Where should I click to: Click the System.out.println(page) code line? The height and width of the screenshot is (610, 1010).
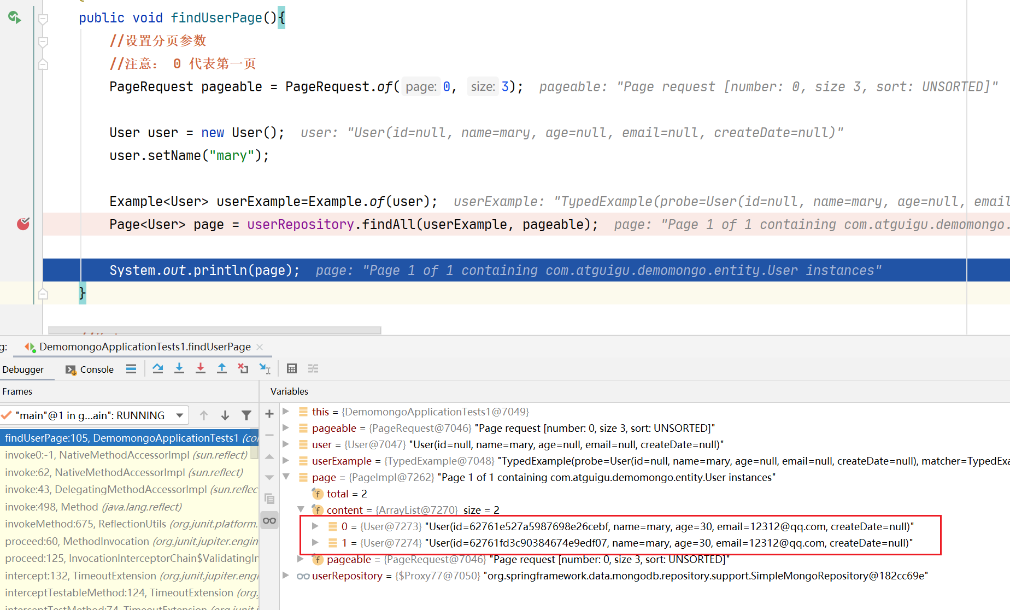(204, 270)
